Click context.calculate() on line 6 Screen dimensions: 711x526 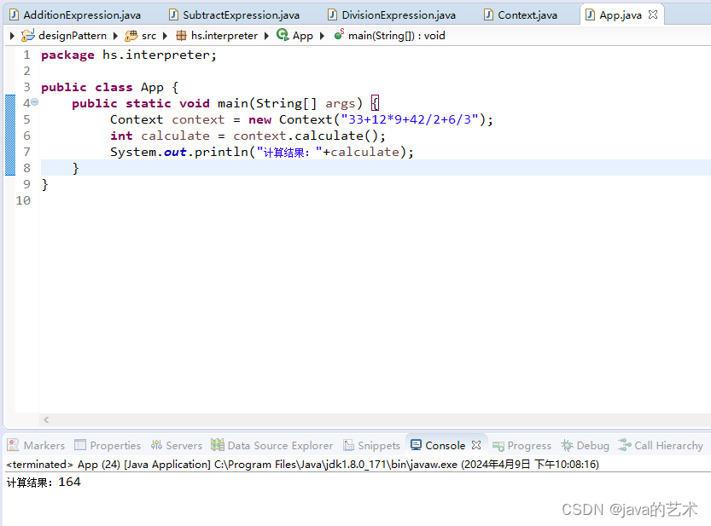pos(309,136)
